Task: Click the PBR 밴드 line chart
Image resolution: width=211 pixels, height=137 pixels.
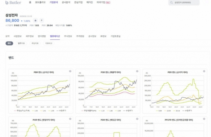Action: tap(44, 91)
